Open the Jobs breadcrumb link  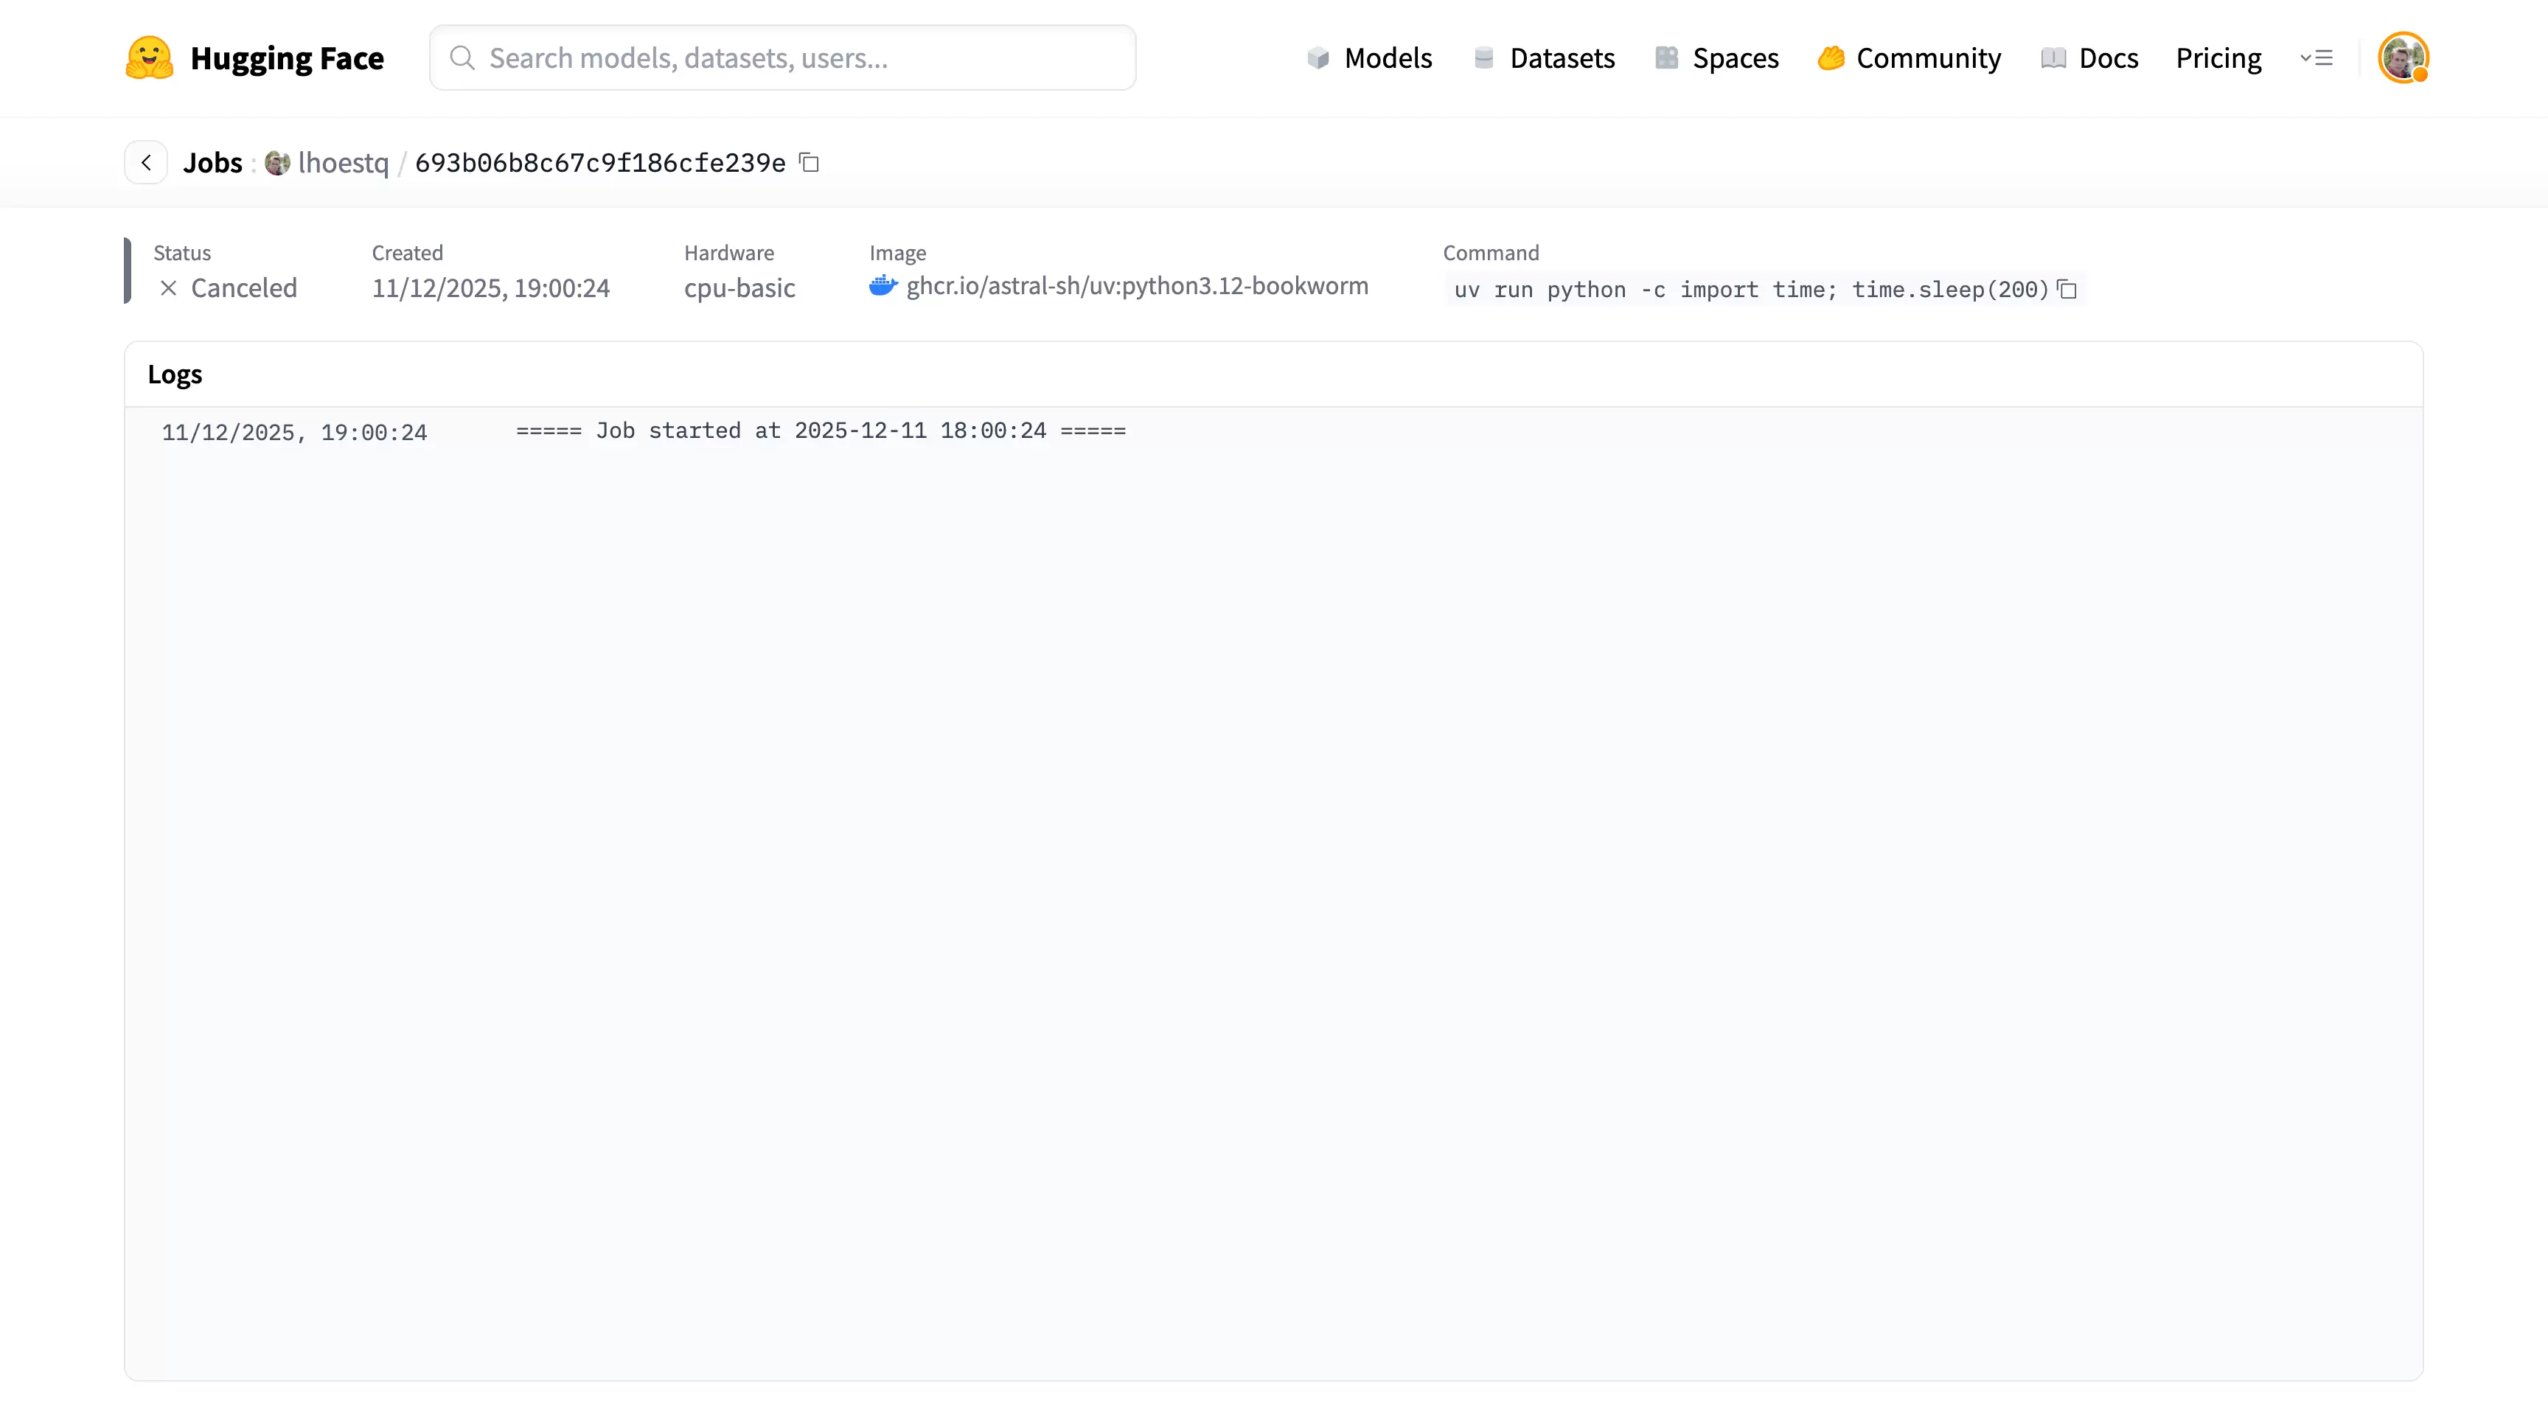(x=212, y=162)
